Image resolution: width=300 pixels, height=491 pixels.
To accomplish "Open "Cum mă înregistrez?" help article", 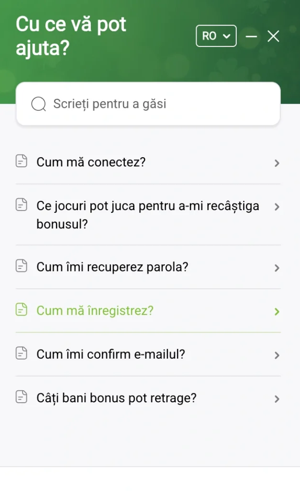I will click(x=96, y=311).
